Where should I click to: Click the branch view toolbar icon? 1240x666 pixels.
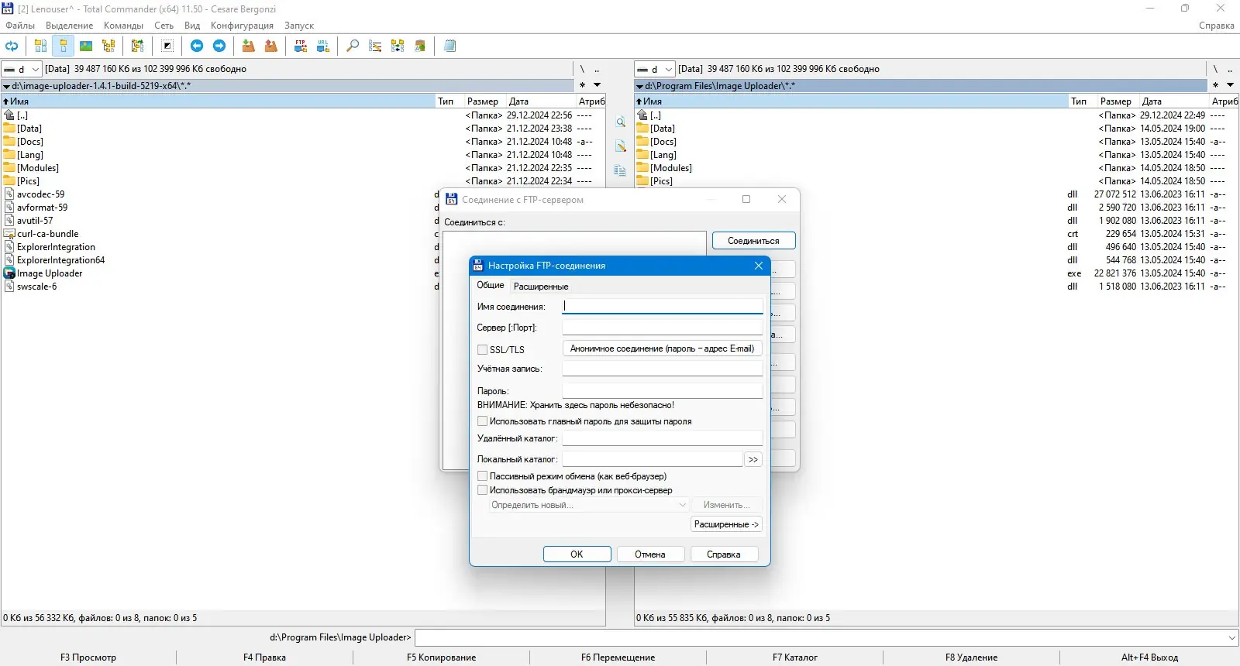click(x=138, y=46)
